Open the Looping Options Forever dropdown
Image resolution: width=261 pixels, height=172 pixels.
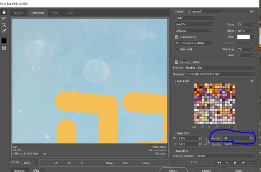(x=226, y=156)
